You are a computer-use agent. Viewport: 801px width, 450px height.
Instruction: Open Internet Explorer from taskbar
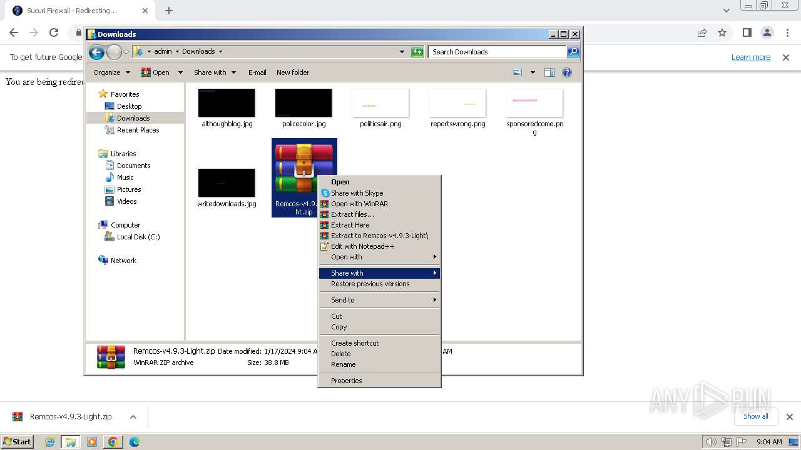click(49, 442)
